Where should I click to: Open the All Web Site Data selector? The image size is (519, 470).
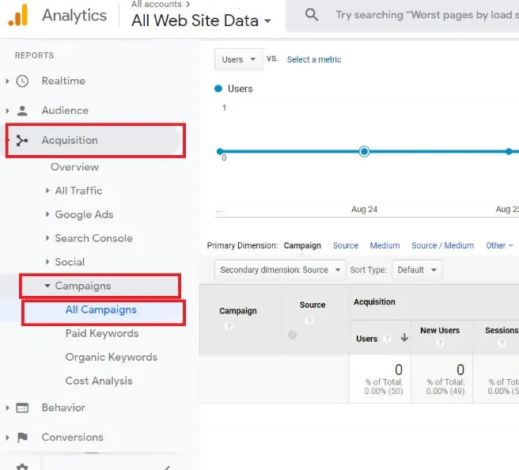201,21
